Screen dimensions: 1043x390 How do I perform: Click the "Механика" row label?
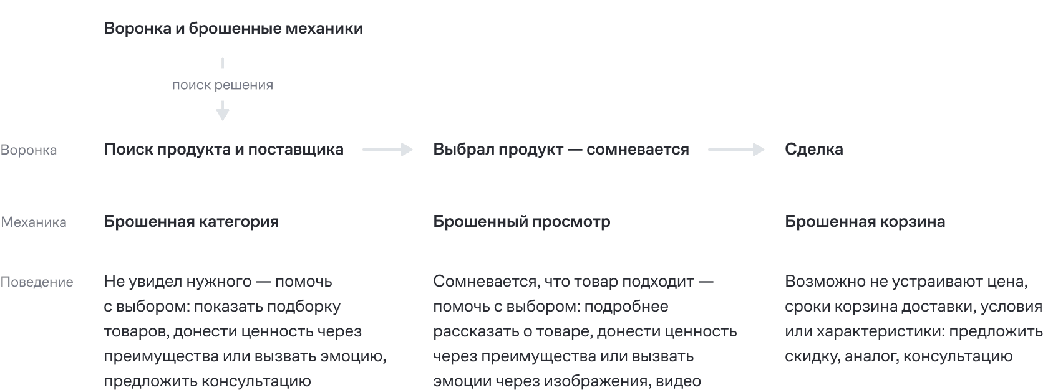coord(34,222)
